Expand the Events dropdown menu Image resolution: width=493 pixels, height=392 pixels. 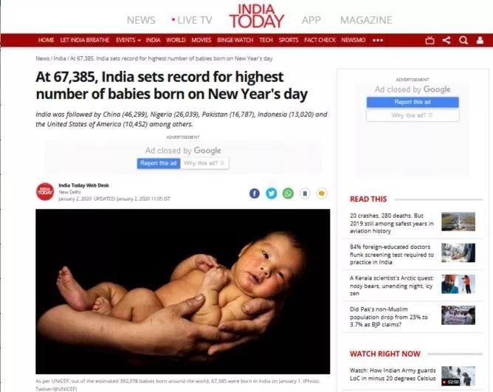128,40
